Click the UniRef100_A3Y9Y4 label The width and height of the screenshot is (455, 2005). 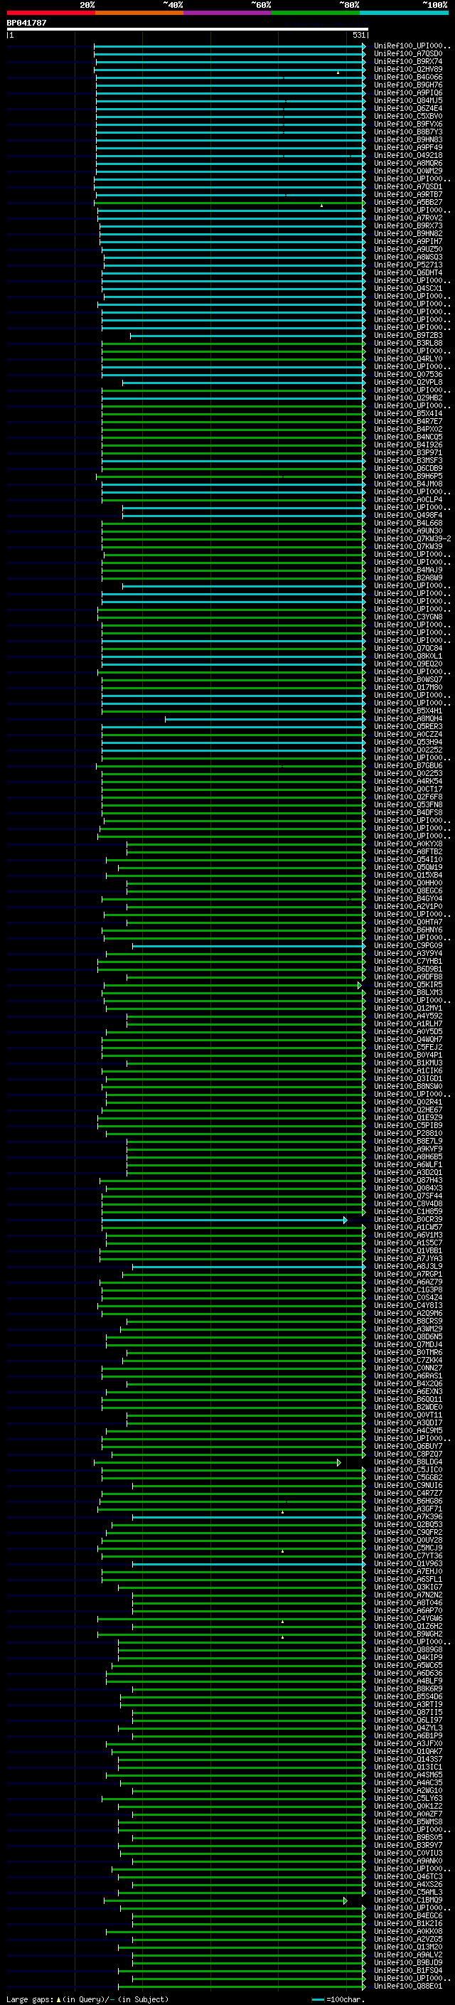tap(408, 954)
